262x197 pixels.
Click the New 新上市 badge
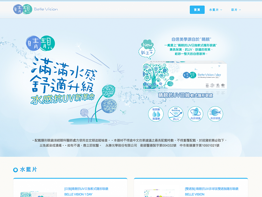[x=147, y=49]
